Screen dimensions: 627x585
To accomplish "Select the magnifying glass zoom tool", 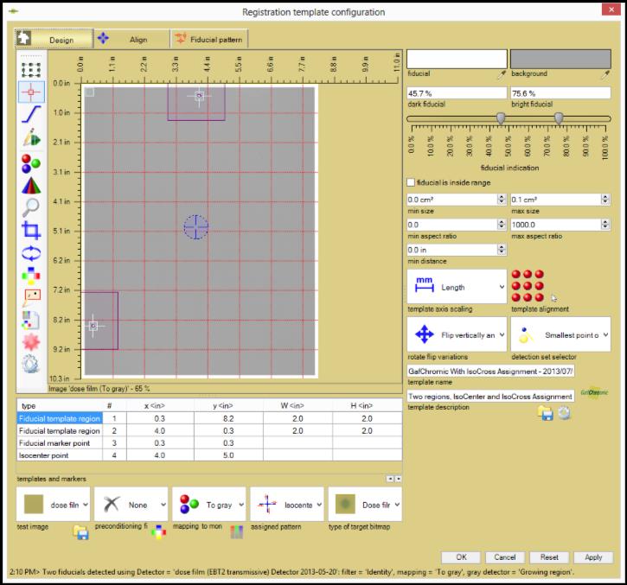I will tap(31, 207).
